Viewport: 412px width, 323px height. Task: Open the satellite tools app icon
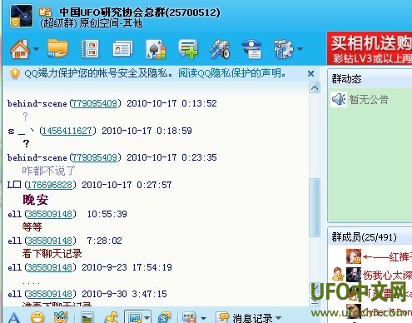pos(220,49)
